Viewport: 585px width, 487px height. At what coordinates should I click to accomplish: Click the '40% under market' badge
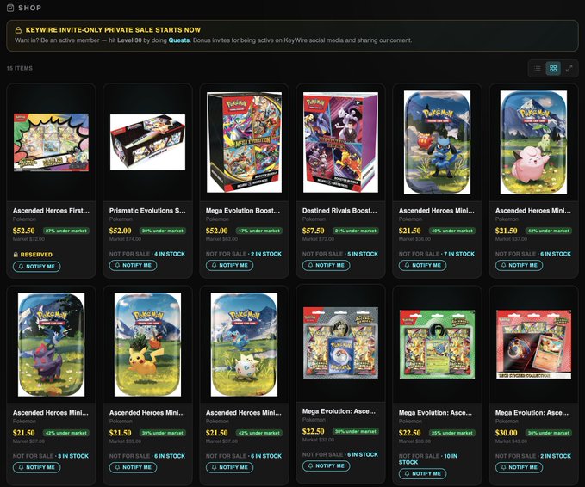coord(452,231)
